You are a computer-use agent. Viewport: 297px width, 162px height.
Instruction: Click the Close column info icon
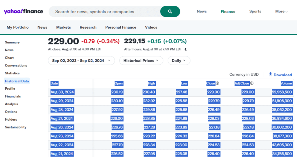[x=218, y=83]
